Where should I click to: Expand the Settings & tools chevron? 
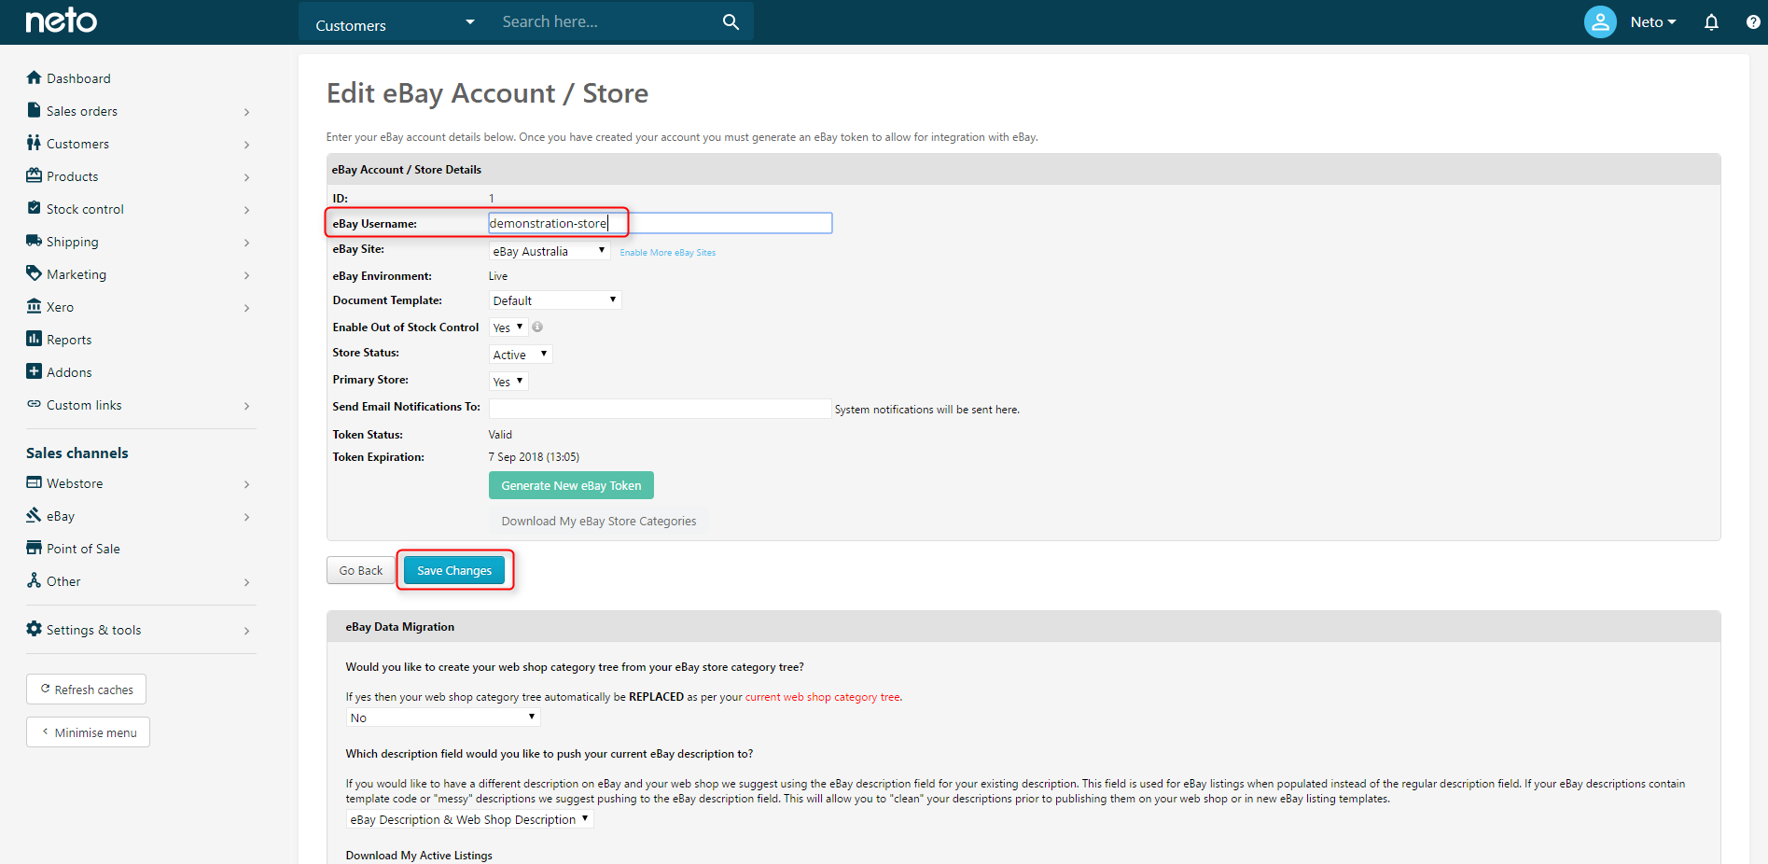click(x=246, y=631)
